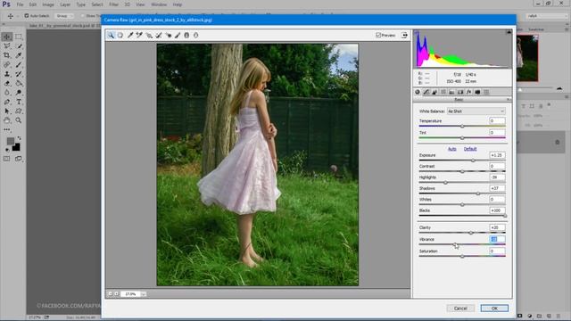Select the Photoshop toolbox Zoom tool
The height and width of the screenshot is (321, 571).
tap(19, 120)
